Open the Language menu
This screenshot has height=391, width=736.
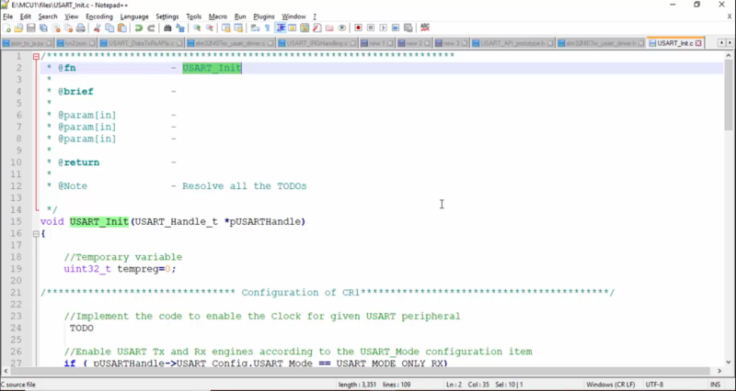click(x=134, y=17)
